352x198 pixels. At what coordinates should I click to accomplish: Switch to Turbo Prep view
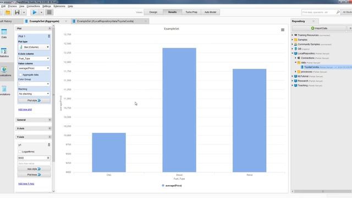(x=191, y=12)
